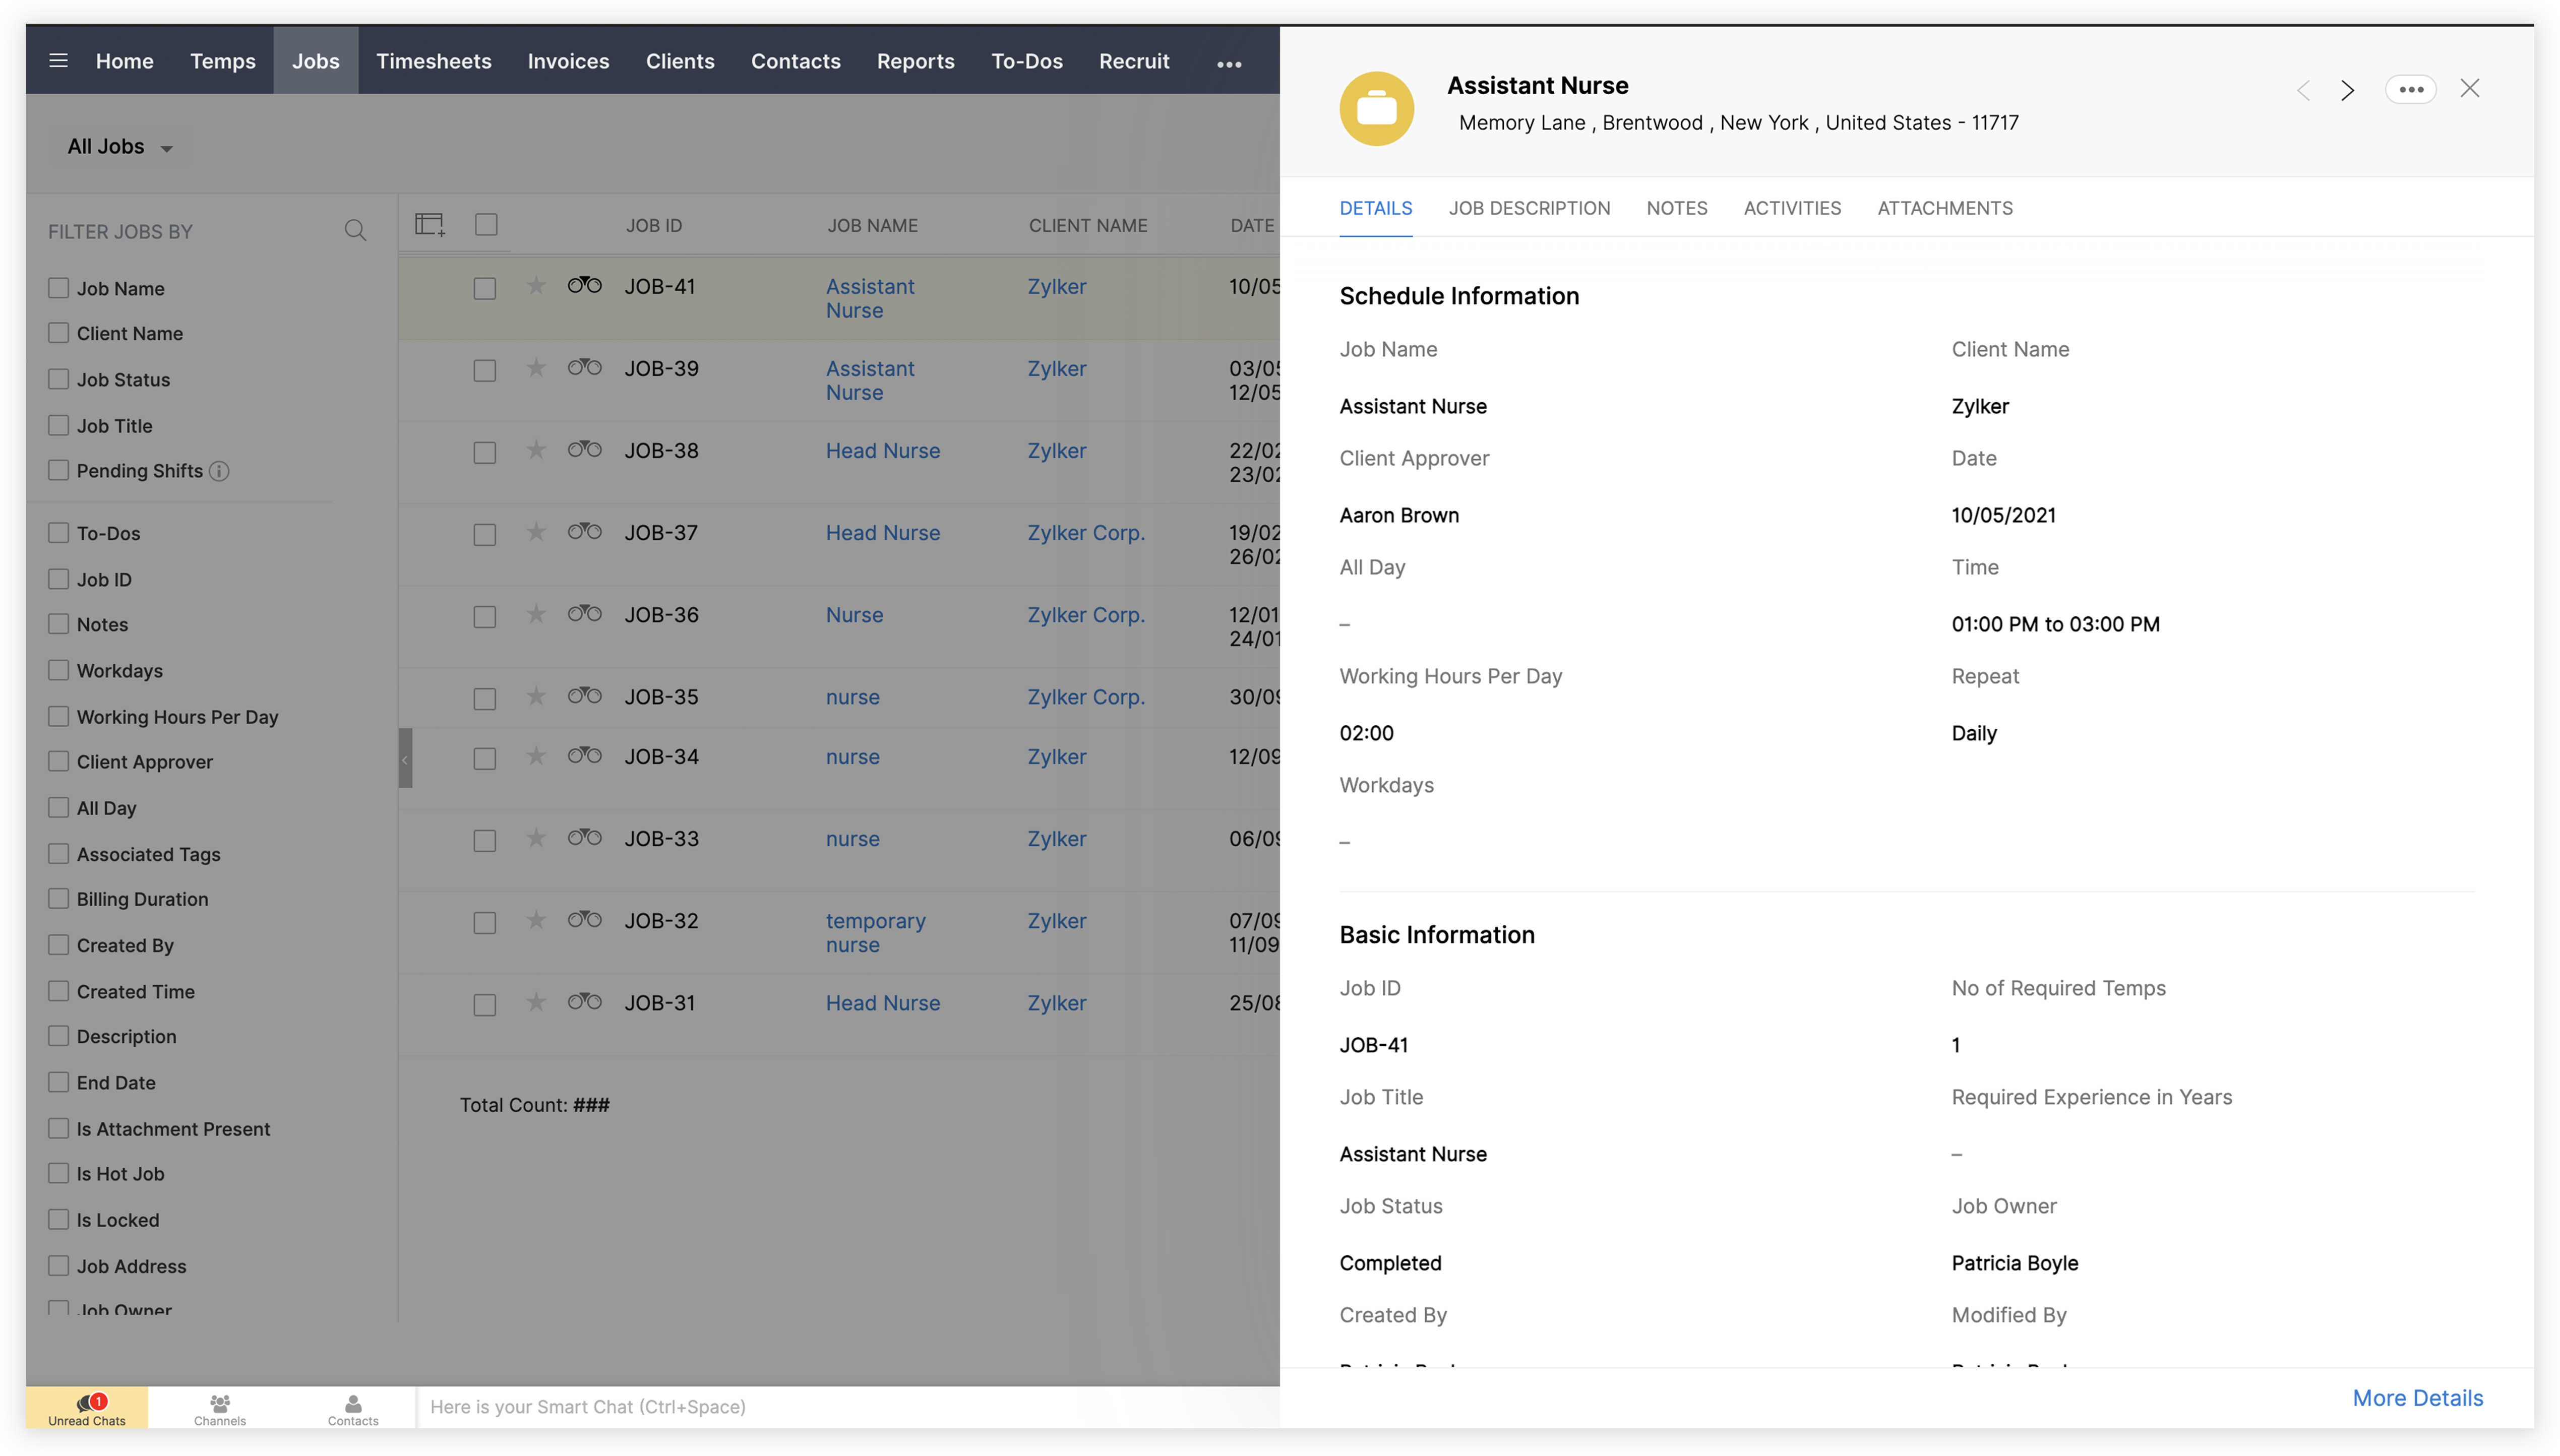
Task: Click the quick view binoculars for JOB-32
Action: 585,920
